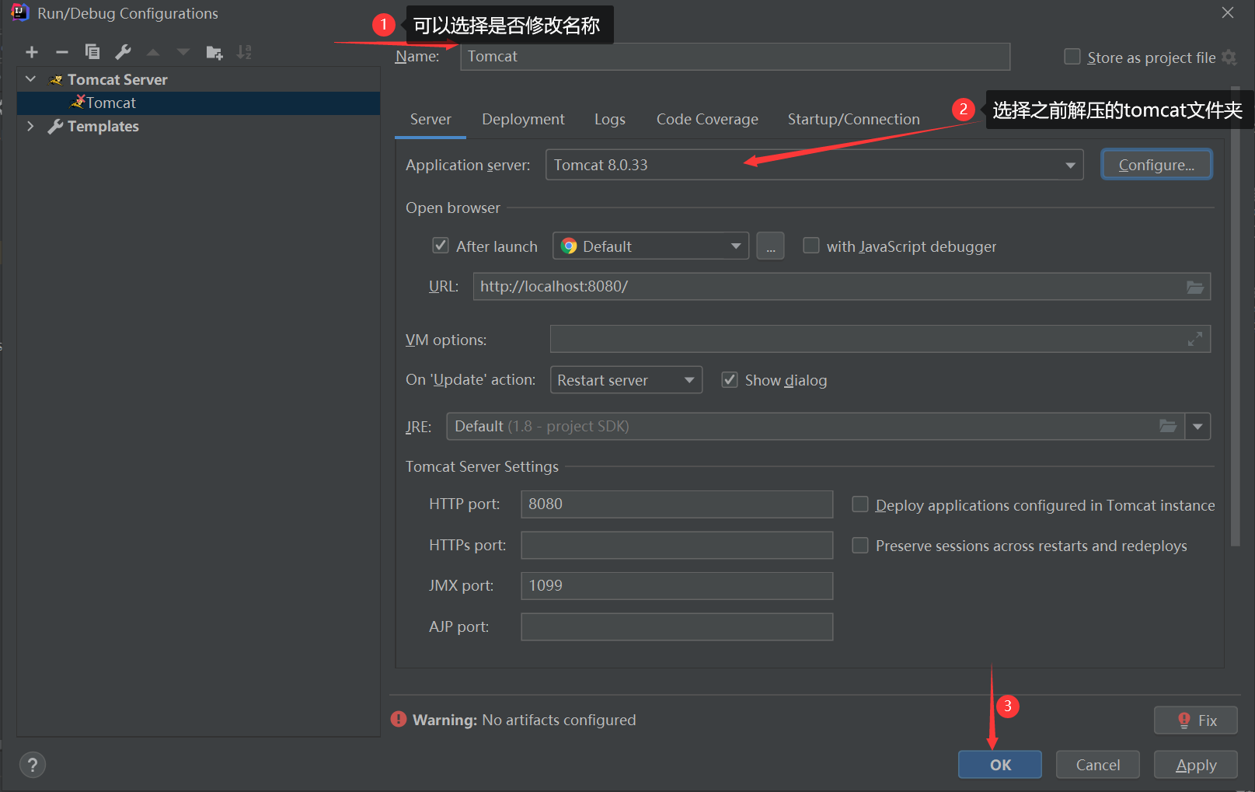Enable Preserve sessions across restarts and redeploys
Viewport: 1255px width, 792px height.
click(860, 546)
